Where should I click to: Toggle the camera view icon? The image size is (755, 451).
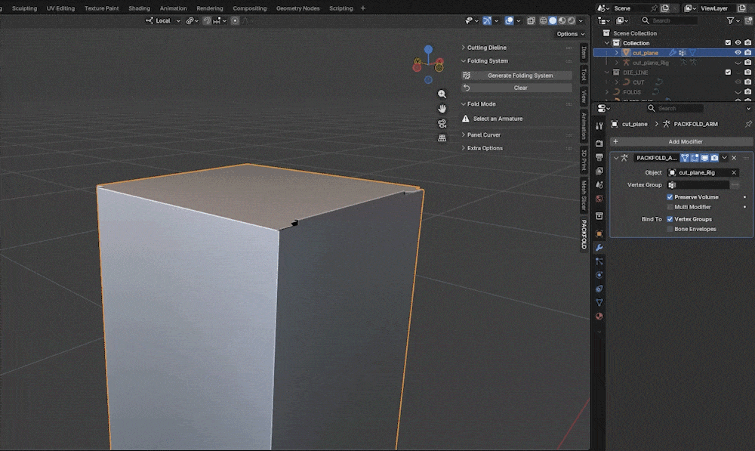point(442,123)
